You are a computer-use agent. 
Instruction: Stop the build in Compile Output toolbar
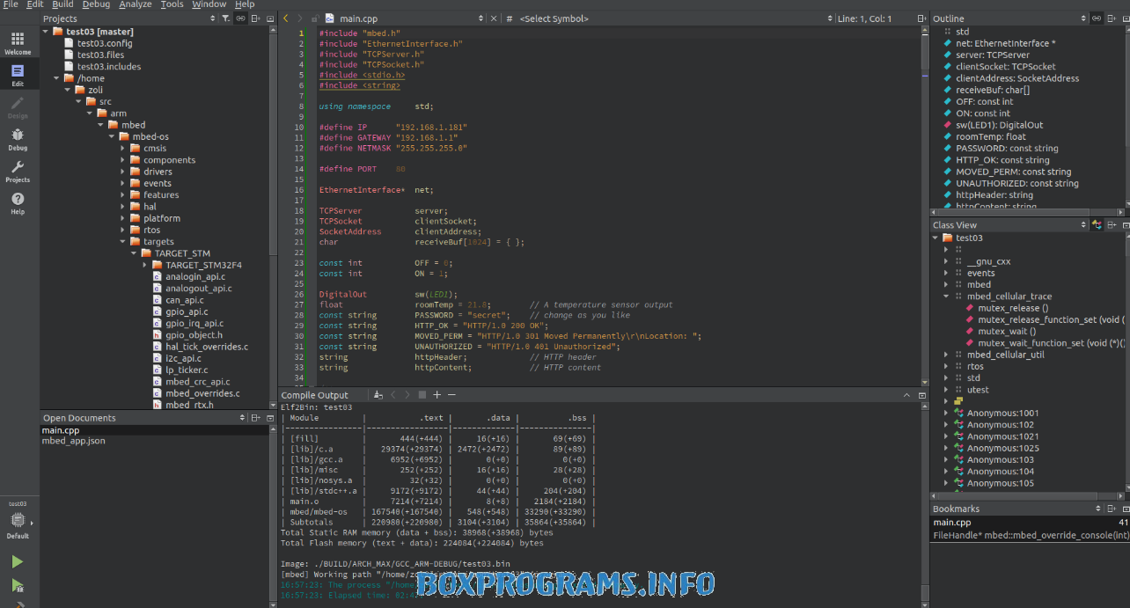point(422,395)
